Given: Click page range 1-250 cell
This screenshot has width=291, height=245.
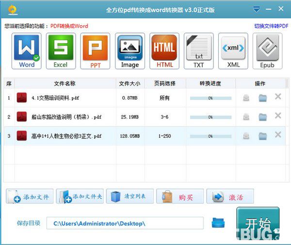Looking at the screenshot, I should coord(164,136).
